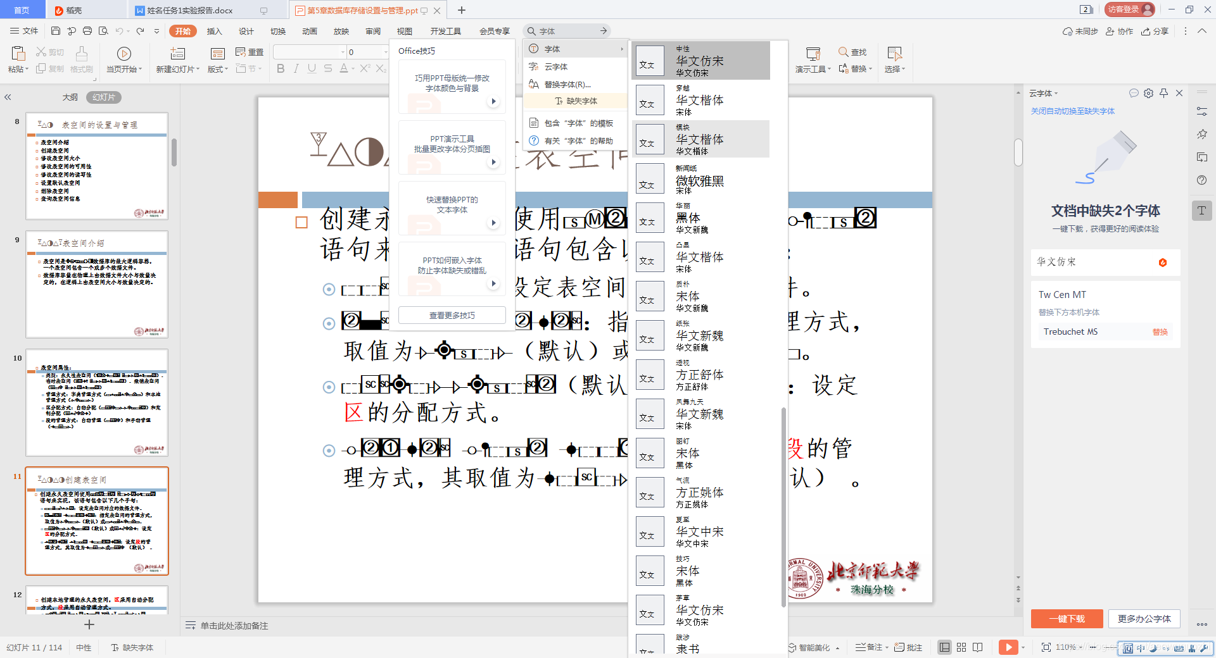This screenshot has height=658, width=1216.
Task: Expand slideshow options arrow beside play button
Action: pos(1023,647)
